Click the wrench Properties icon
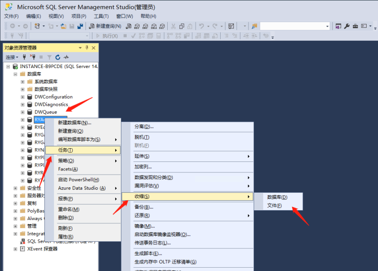 347,26
